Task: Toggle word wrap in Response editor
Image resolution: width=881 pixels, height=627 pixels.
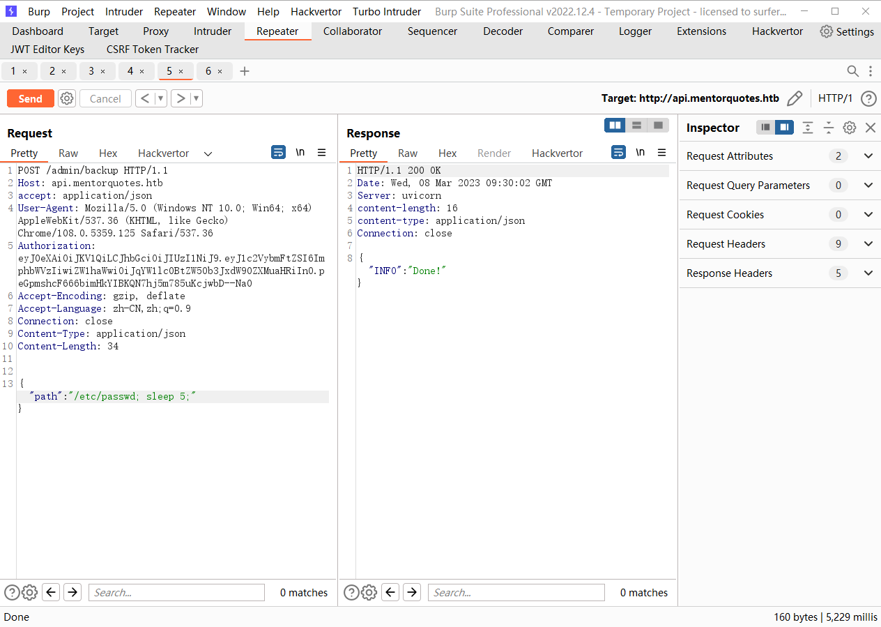Action: point(618,152)
